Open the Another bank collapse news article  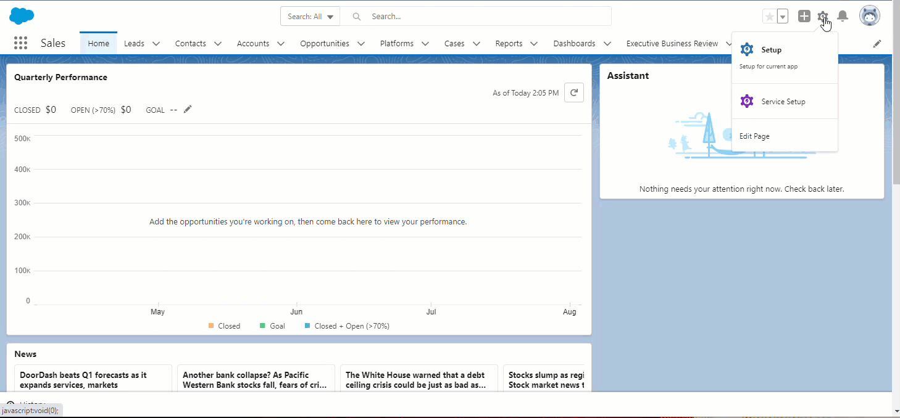pos(254,380)
